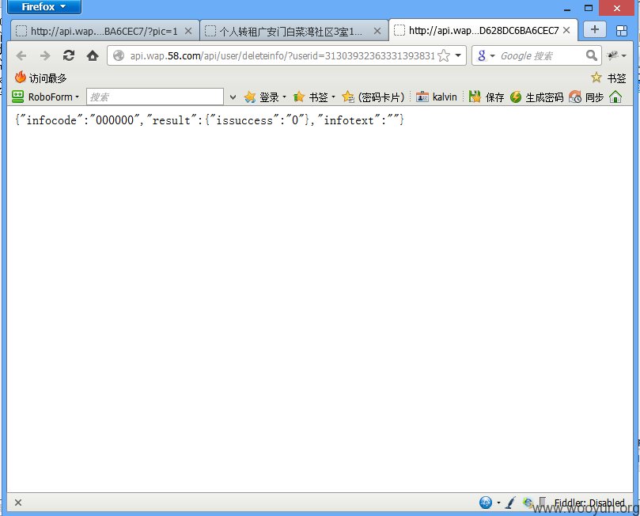Click the green-yellow swirl status bar icon

coord(528,503)
